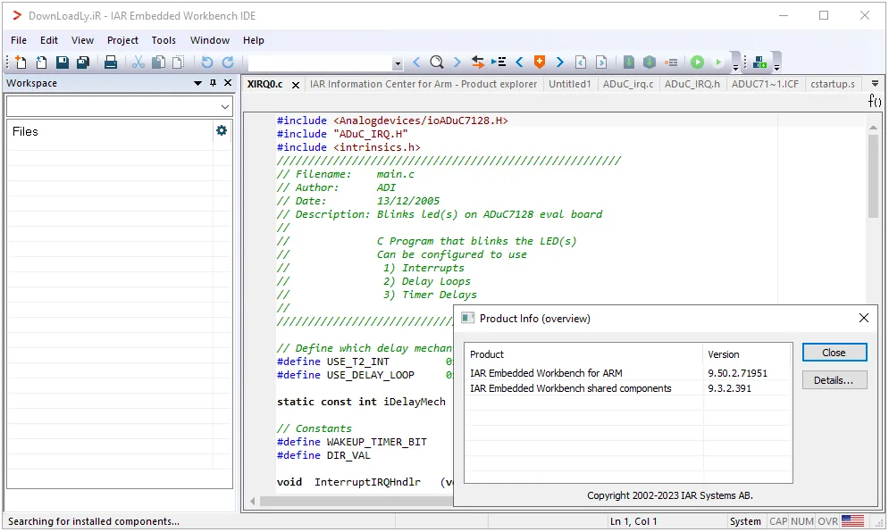The height and width of the screenshot is (532, 889).
Task: Find previous match with left arrow icon
Action: pos(416,62)
